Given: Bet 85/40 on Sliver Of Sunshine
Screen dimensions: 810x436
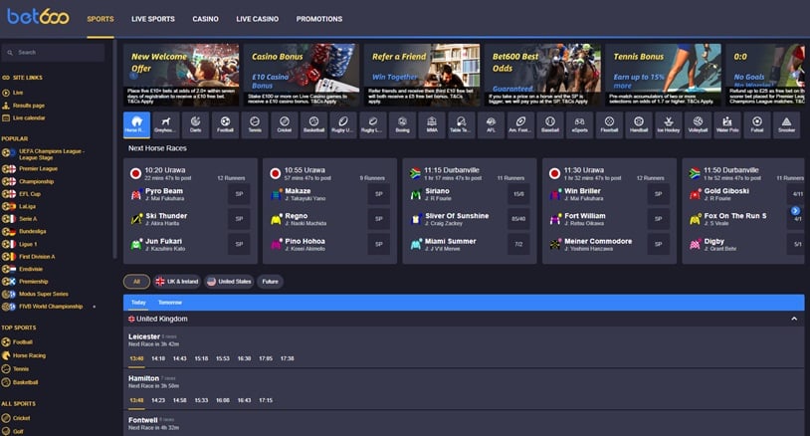Looking at the screenshot, I should [x=518, y=219].
